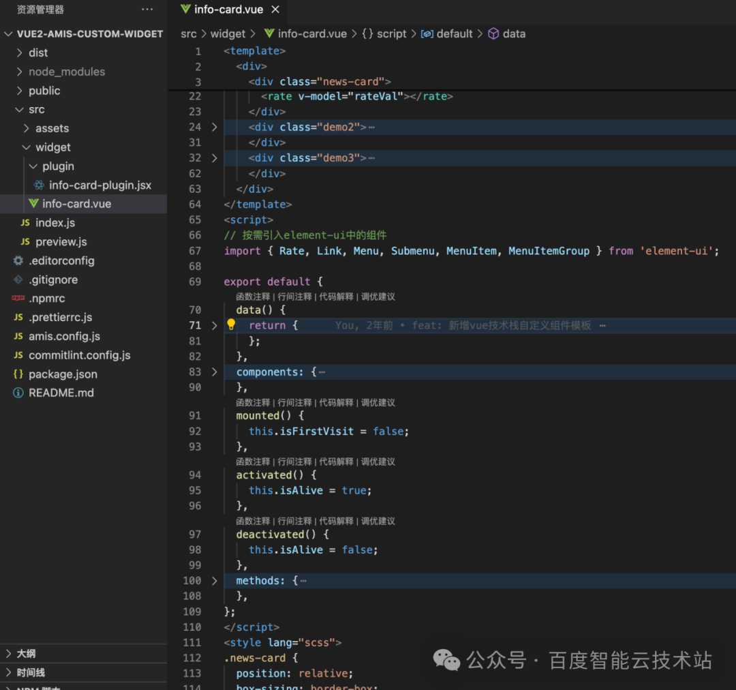The height and width of the screenshot is (690, 736).
Task: Click npm icon of .npmrc file
Action: [18, 298]
